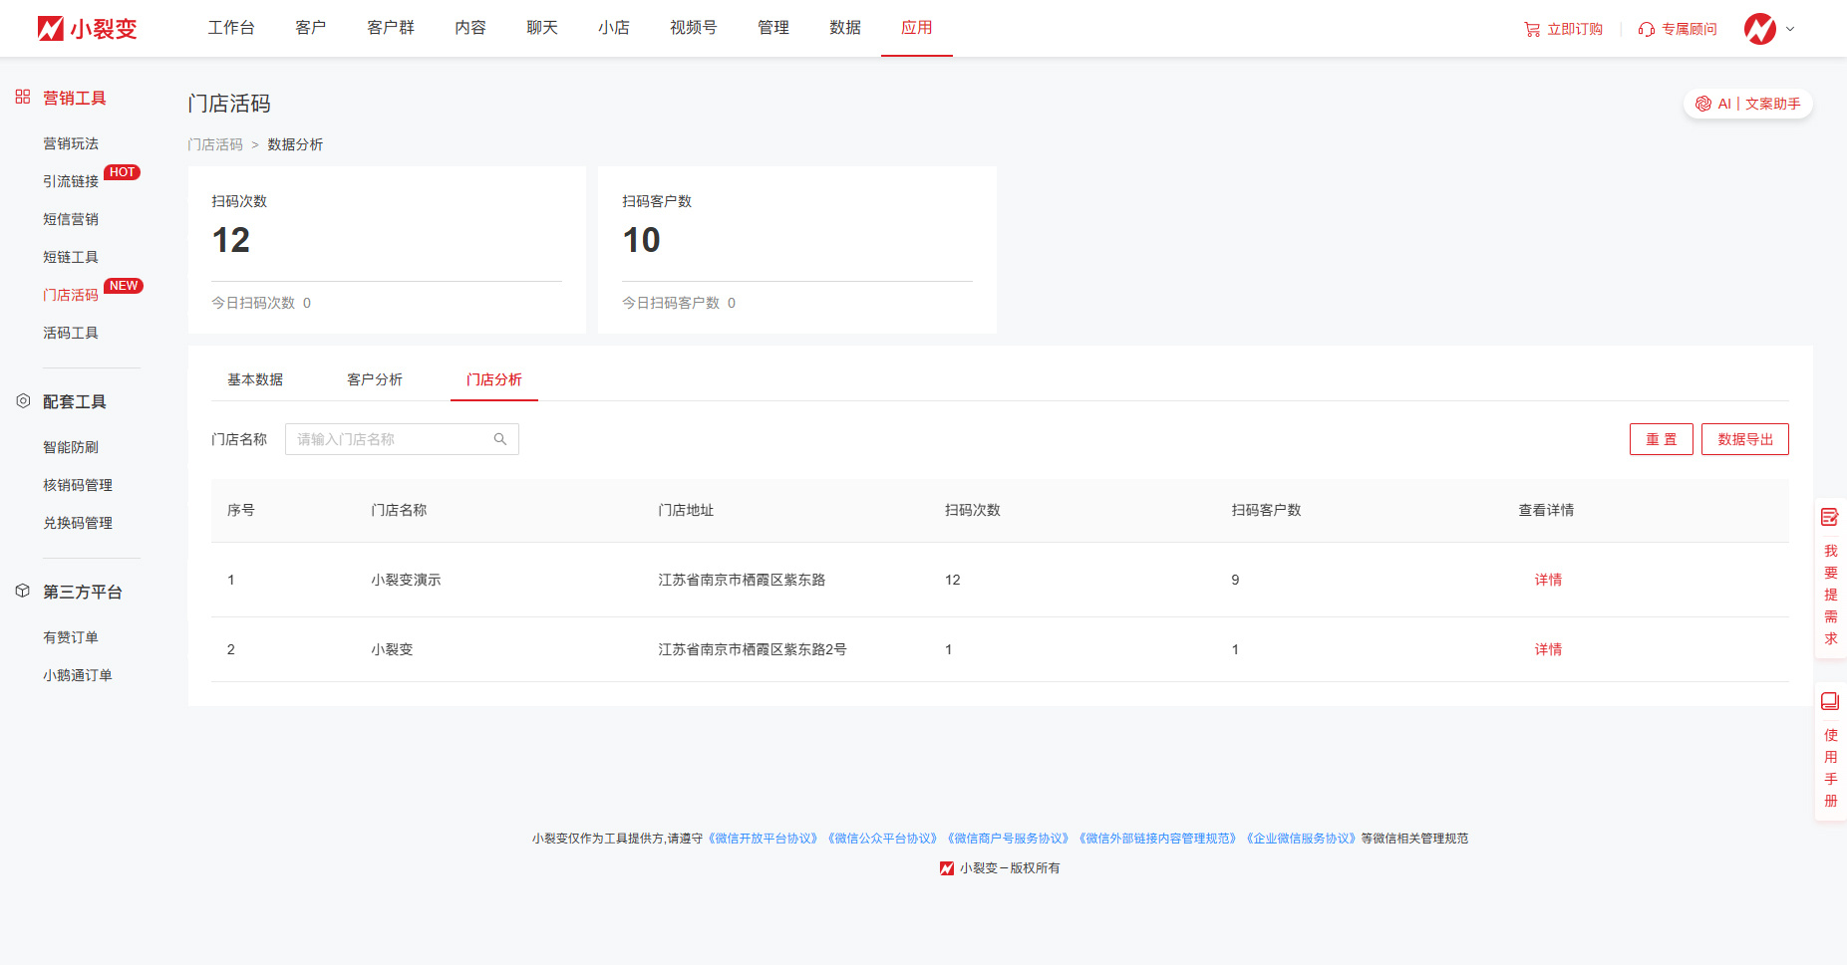Open the 我要提需求 feedback icon
The height and width of the screenshot is (965, 1847).
click(x=1830, y=517)
